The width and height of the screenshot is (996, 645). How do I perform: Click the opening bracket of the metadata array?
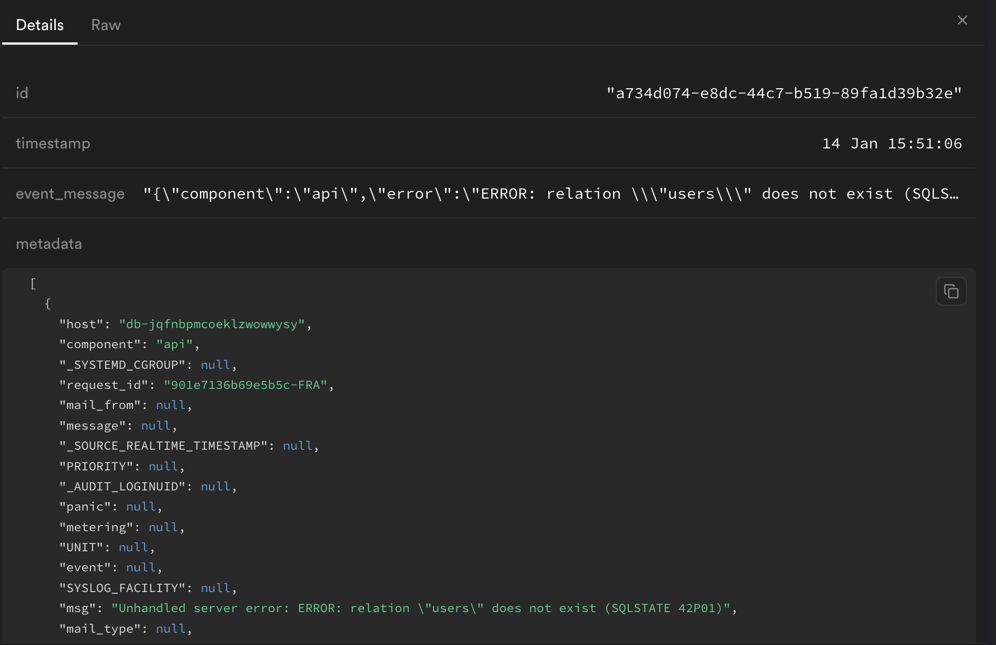click(x=33, y=283)
